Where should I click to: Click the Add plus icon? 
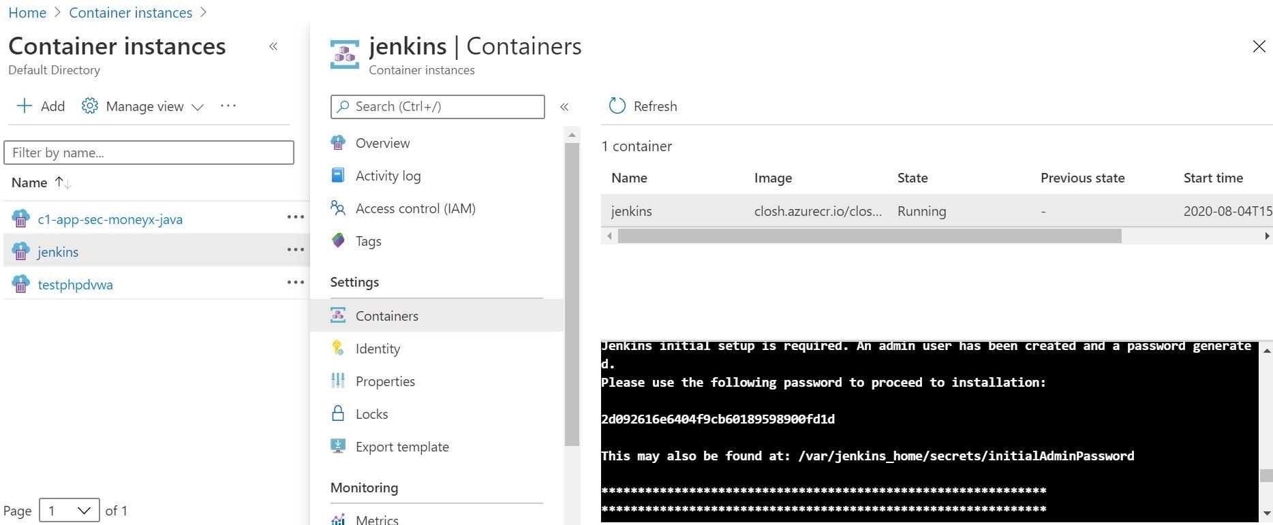(24, 106)
